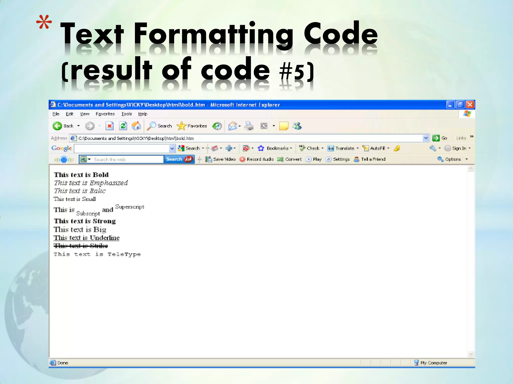The height and width of the screenshot is (384, 513).
Task: Click the Mail envelope icon
Action: [233, 126]
